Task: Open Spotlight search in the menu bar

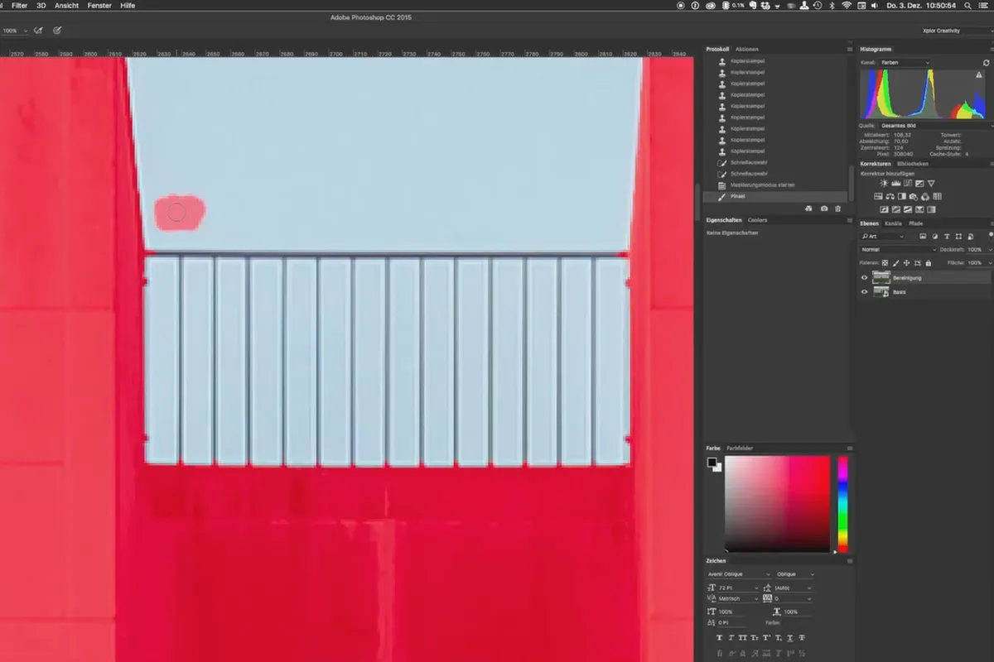Action: tap(967, 5)
